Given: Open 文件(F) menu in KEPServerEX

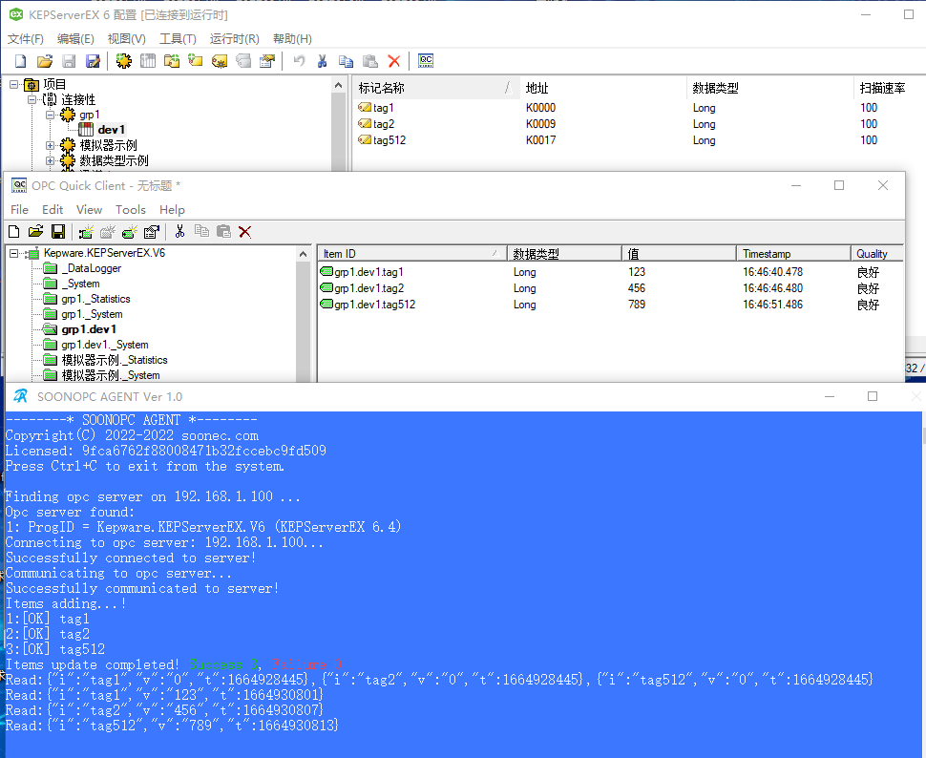Looking at the screenshot, I should coord(26,39).
